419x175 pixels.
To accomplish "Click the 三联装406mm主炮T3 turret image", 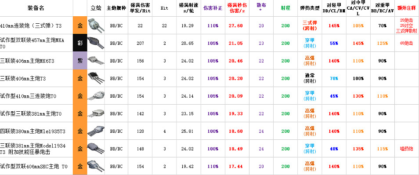I will point(95,78).
